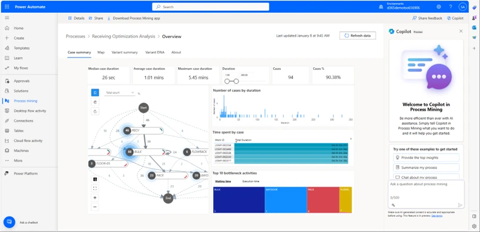The height and width of the screenshot is (232, 480).
Task: Click the Duration minimum value field
Action: point(230,75)
